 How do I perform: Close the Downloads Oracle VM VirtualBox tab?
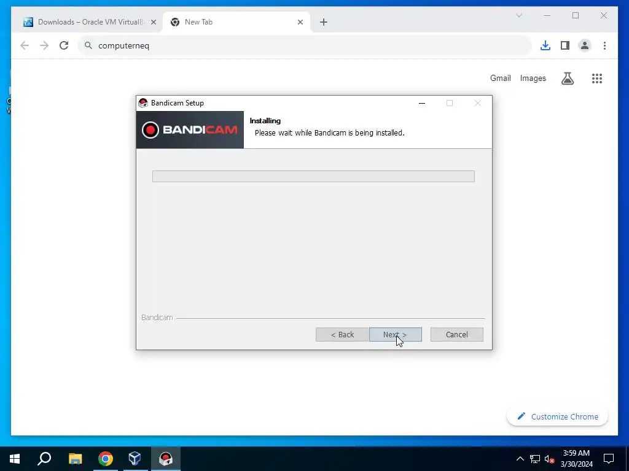point(153,23)
